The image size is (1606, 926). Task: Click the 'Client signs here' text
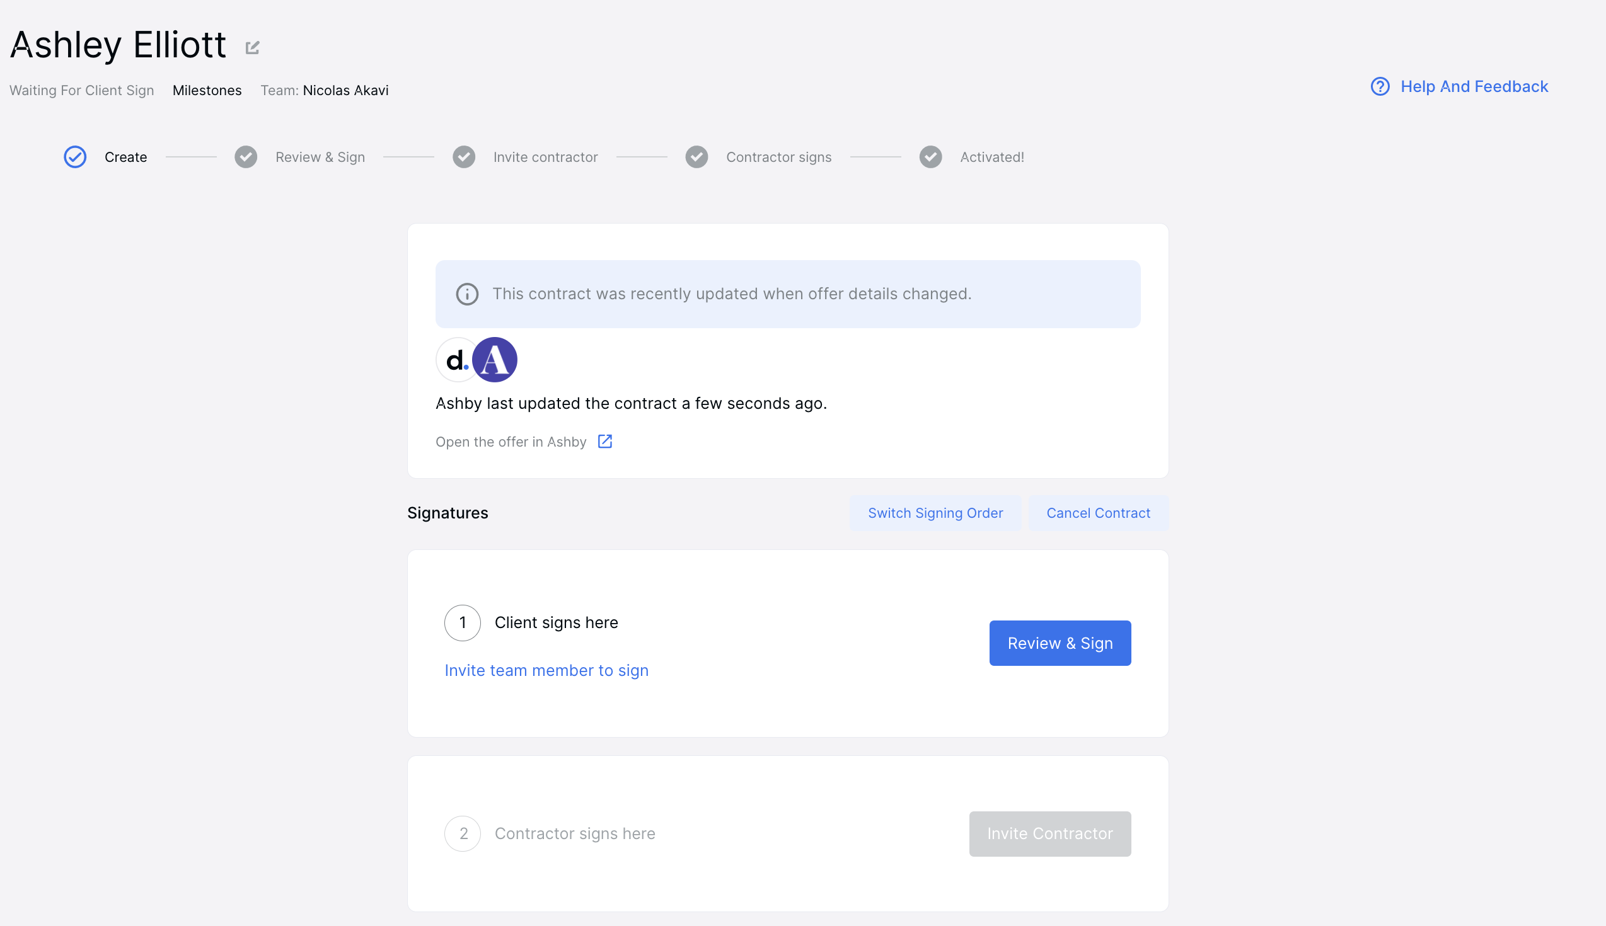click(x=556, y=622)
